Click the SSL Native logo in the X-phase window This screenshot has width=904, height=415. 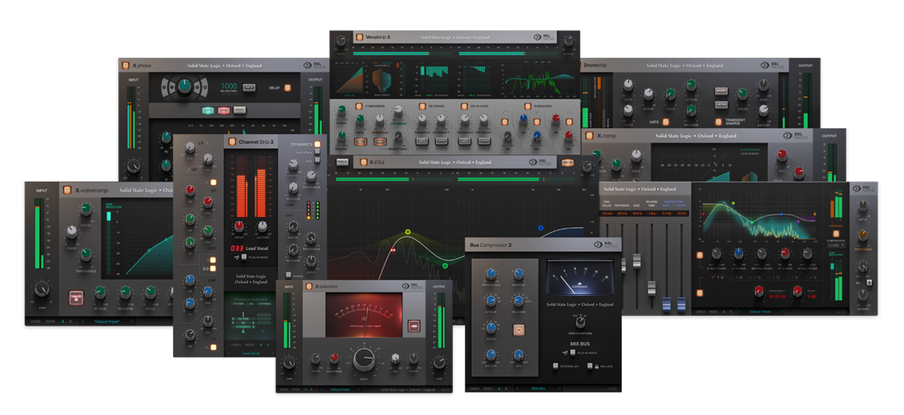coord(313,66)
